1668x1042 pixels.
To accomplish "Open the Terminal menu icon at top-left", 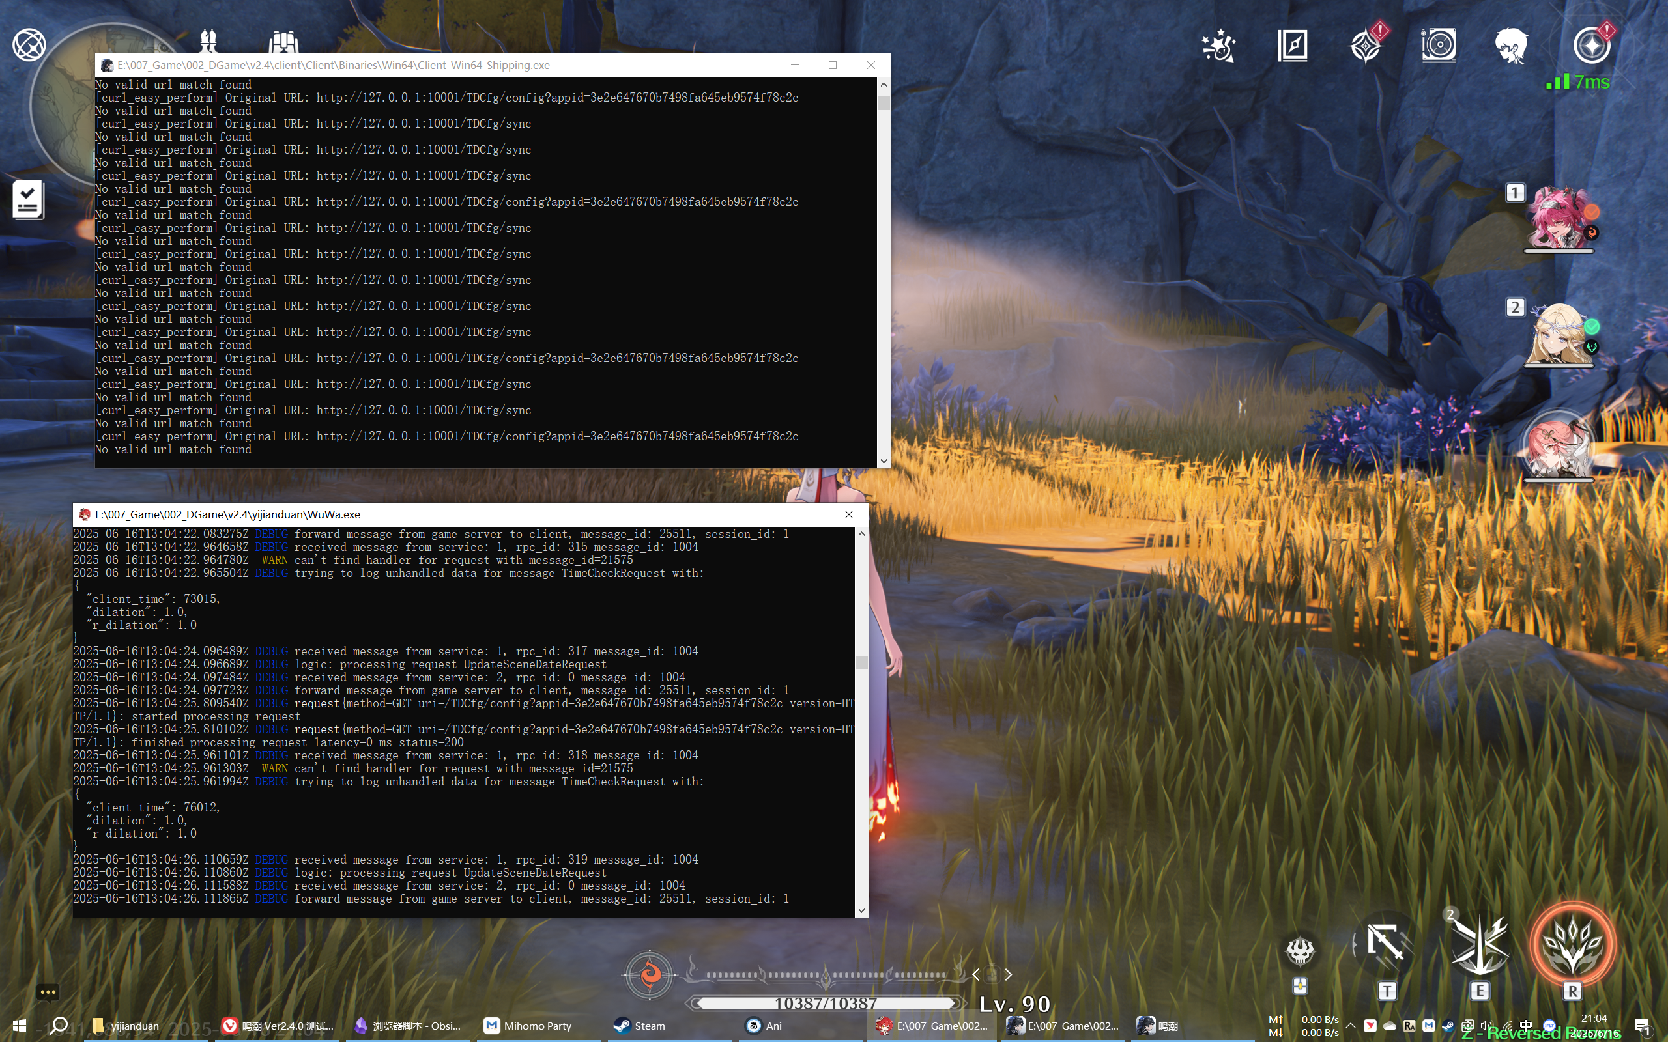I will [29, 46].
